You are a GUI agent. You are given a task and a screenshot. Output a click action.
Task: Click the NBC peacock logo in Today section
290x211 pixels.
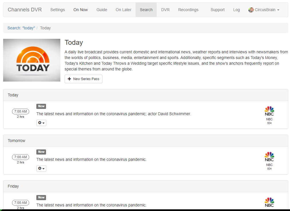(x=269, y=111)
